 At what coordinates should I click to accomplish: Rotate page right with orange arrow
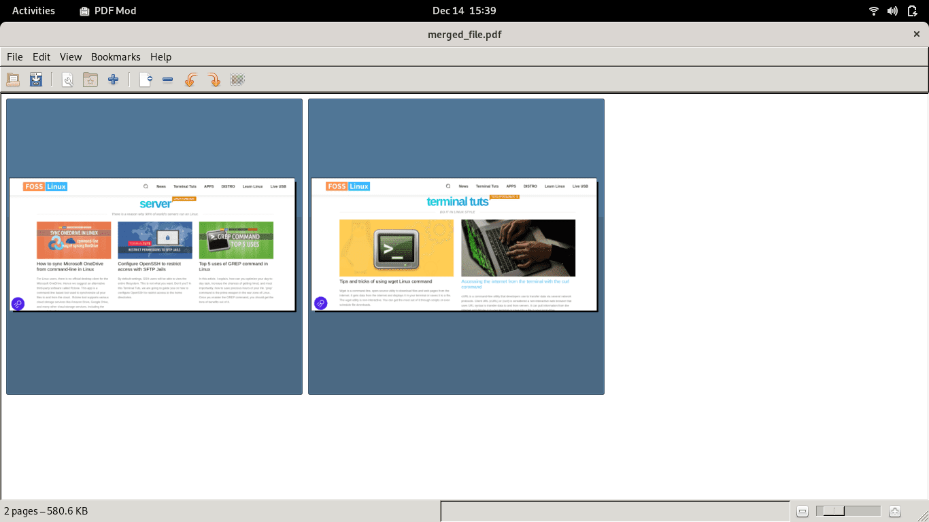214,80
